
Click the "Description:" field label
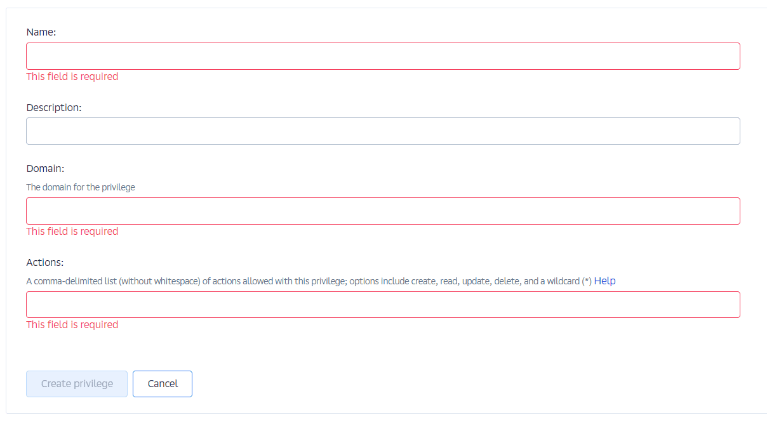(x=54, y=108)
